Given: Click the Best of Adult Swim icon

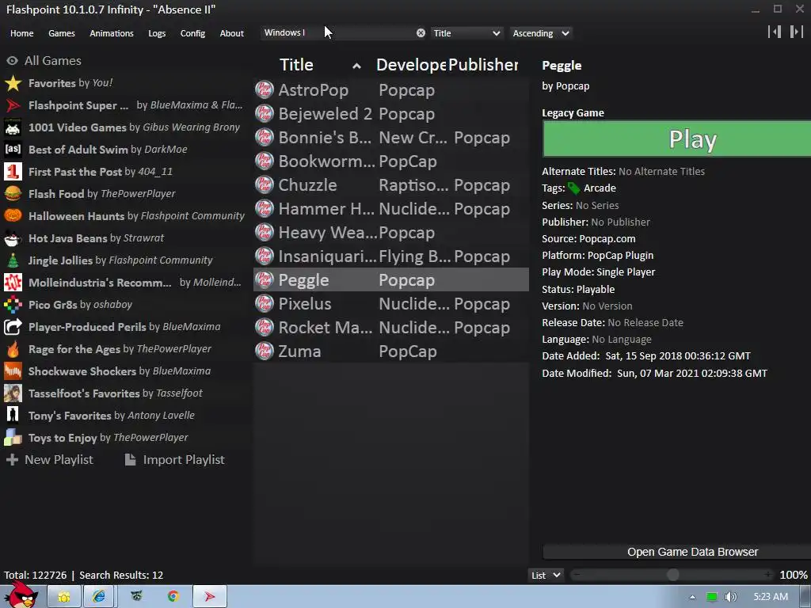Looking at the screenshot, I should pyautogui.click(x=13, y=150).
